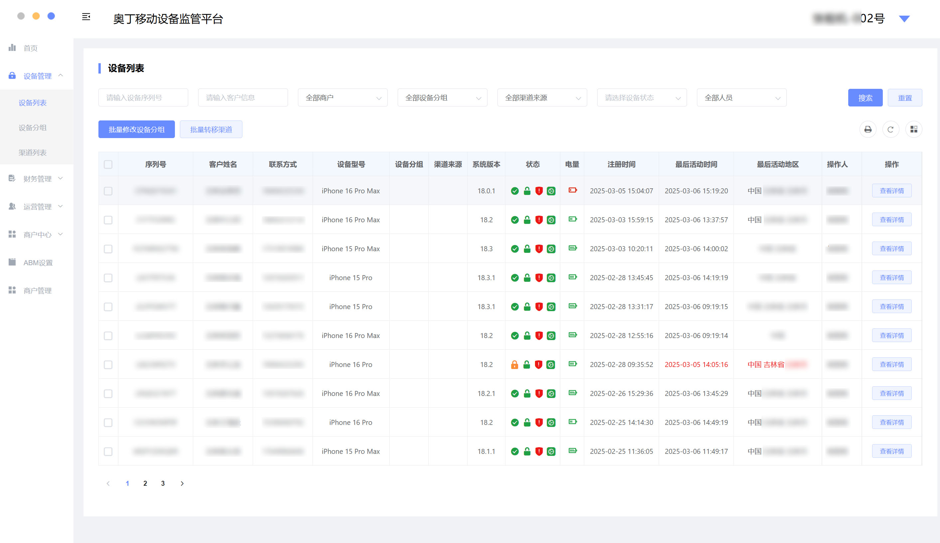Click the red shield icon in 2025-02-28 12:55:16 row

[x=539, y=336]
